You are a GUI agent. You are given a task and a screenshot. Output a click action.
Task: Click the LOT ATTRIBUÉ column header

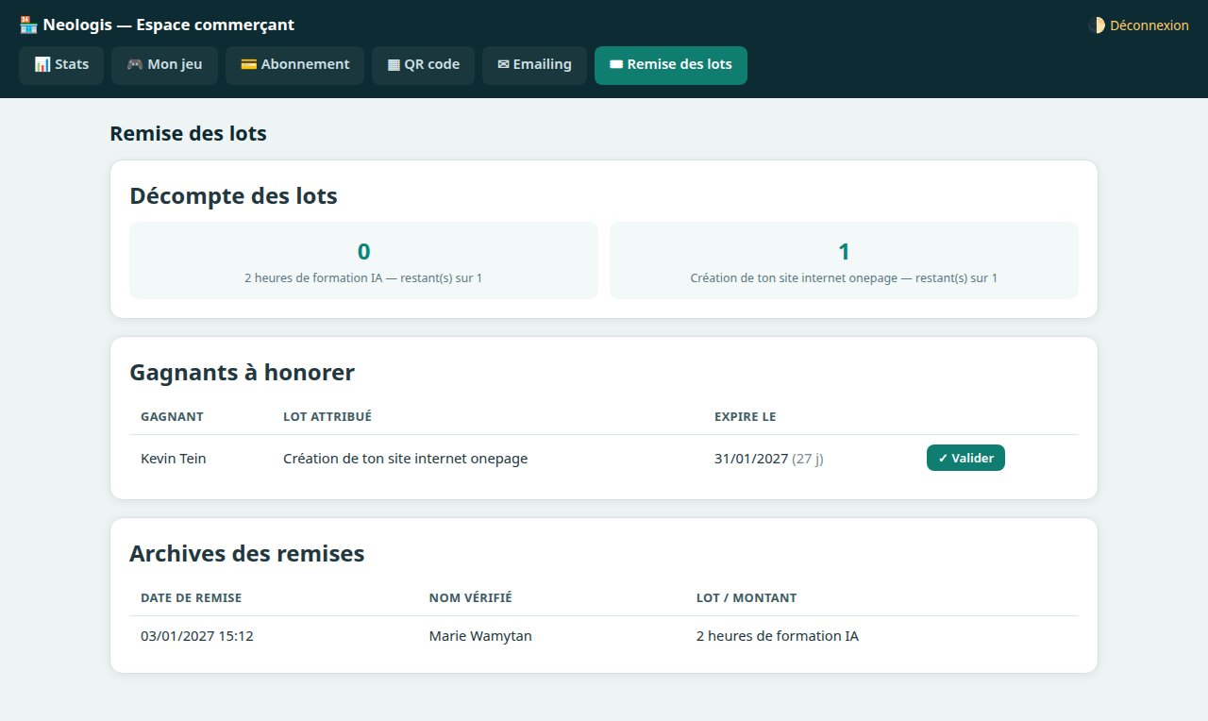[x=327, y=416]
